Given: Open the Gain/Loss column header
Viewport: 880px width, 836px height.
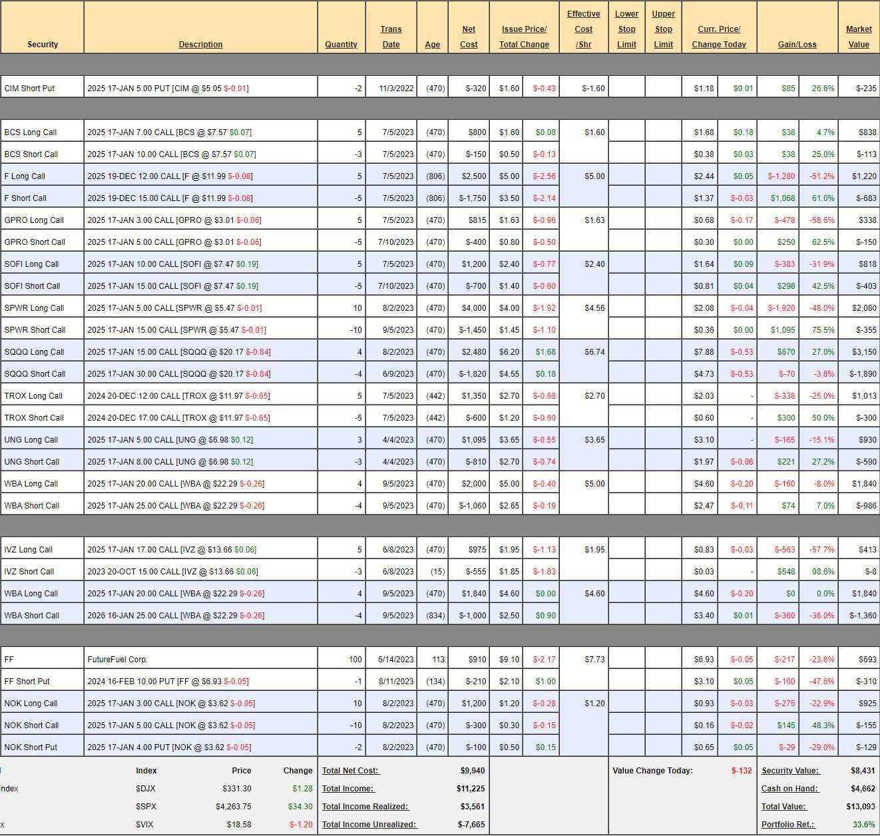Looking at the screenshot, I should click(797, 45).
